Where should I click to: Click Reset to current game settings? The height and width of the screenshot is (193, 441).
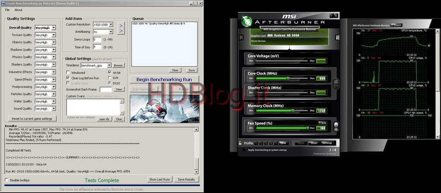[32, 119]
